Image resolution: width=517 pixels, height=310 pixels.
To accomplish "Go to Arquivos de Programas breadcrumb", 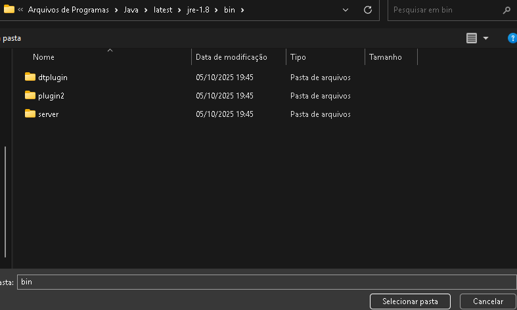I will (68, 10).
